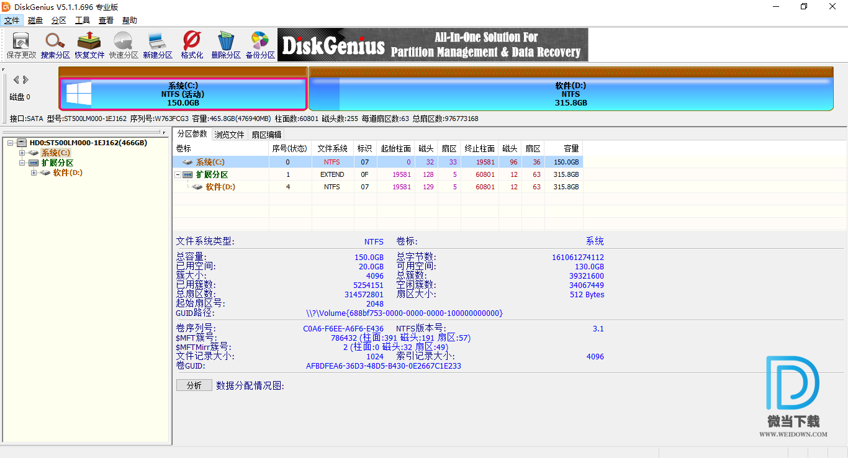Open the 分区 menu
Viewport: 848px width, 458px height.
(x=59, y=20)
